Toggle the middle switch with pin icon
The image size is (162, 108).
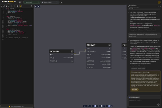[x=102, y=106]
